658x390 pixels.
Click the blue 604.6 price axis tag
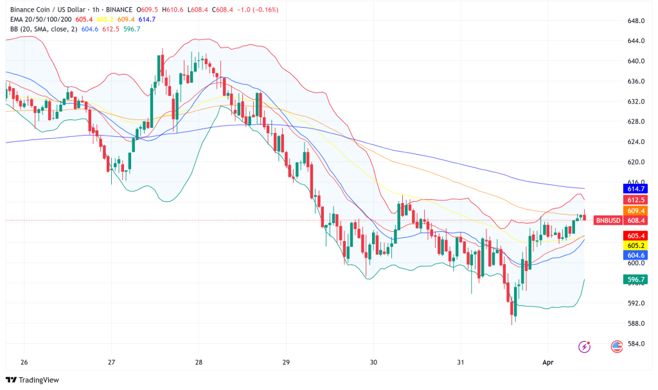click(x=636, y=255)
